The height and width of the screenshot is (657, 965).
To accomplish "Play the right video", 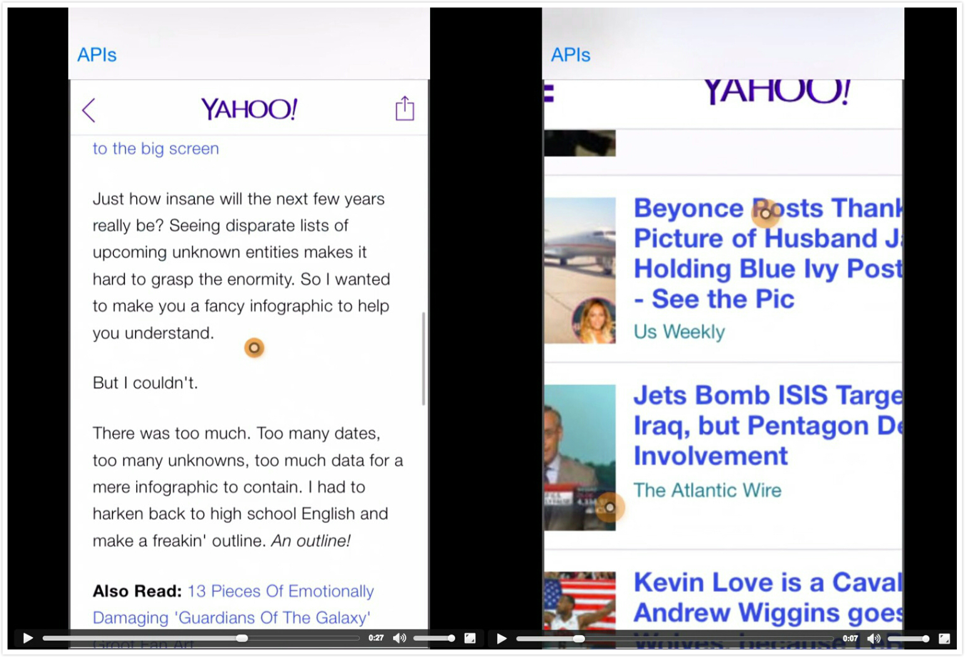I will [x=502, y=638].
